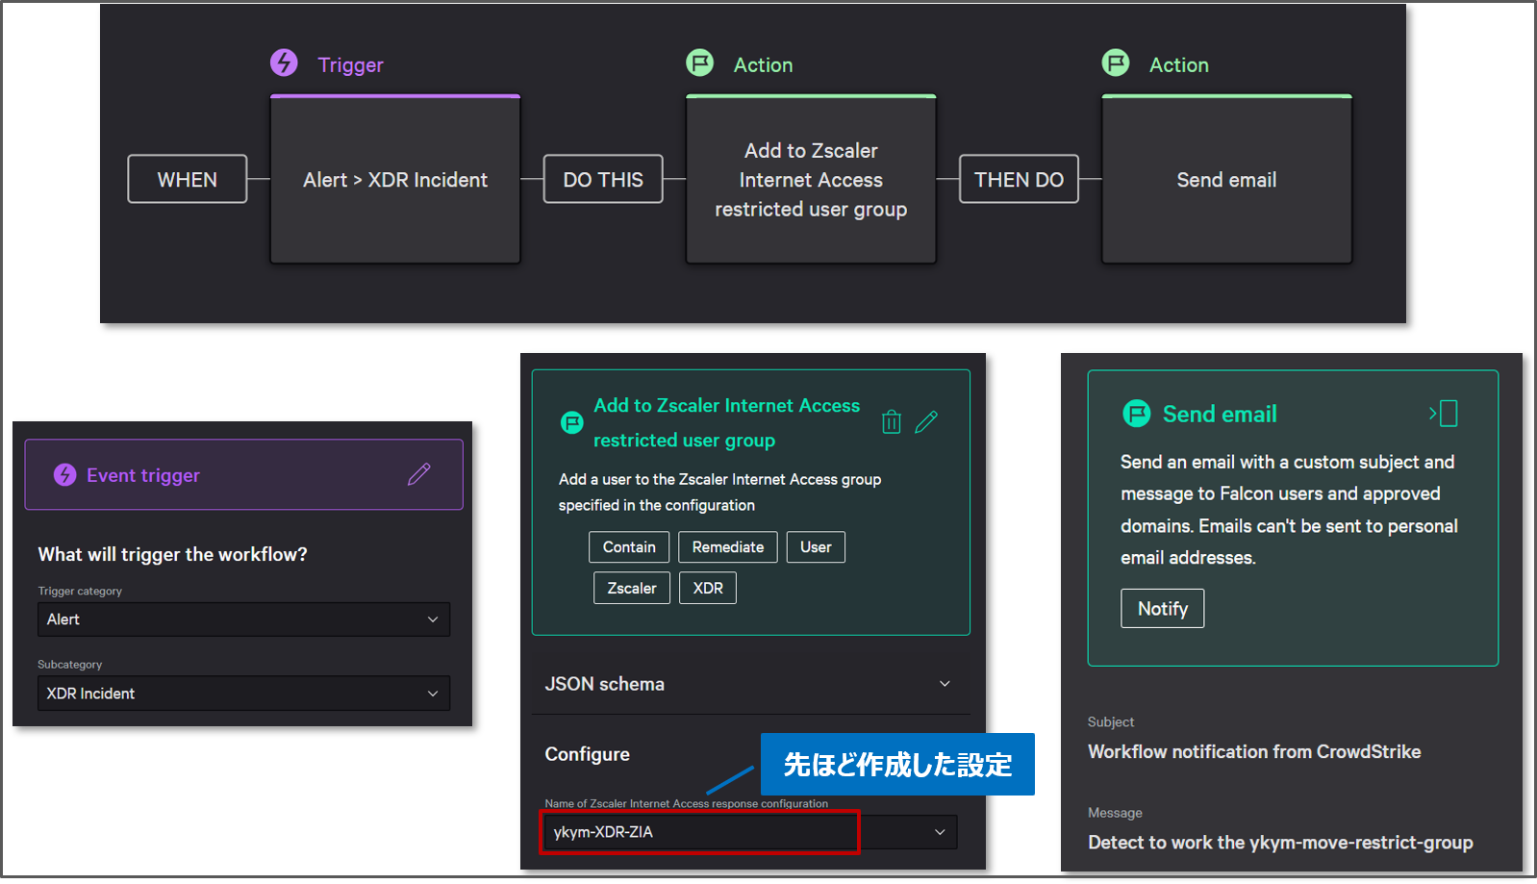Open the Subcategory XDR Incident dropdown
Viewport: 1537px width, 884px height.
[243, 694]
